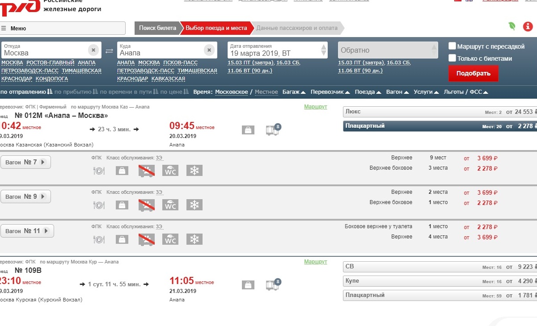Click the green leaf icon

pos(512,26)
